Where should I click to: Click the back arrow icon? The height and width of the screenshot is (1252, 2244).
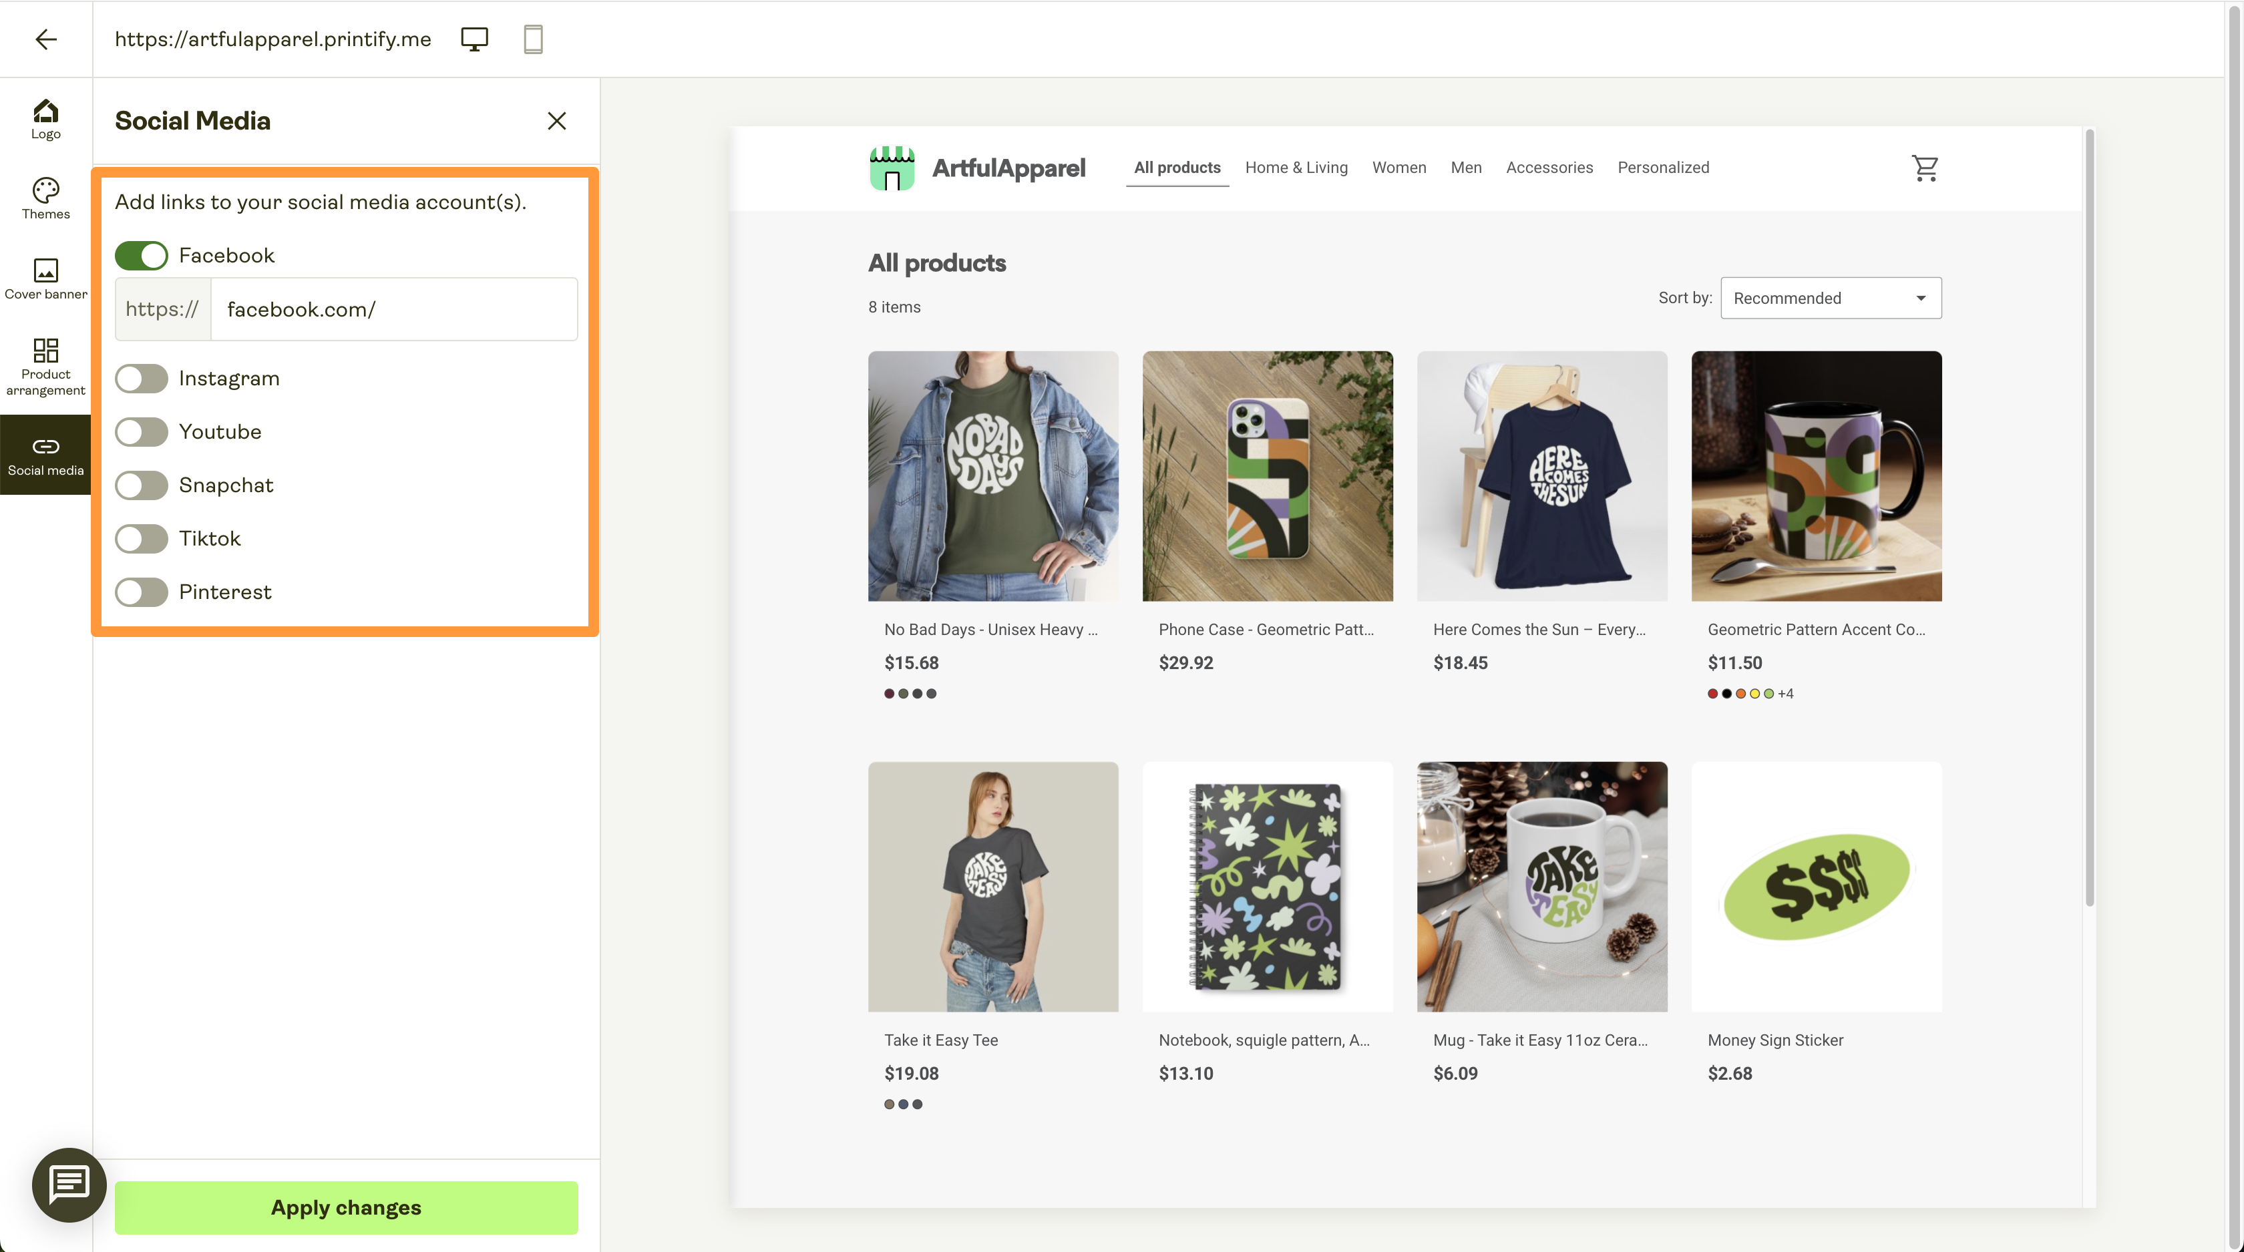[46, 39]
